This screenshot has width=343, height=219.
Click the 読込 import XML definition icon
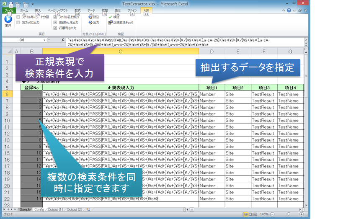(x=90, y=17)
